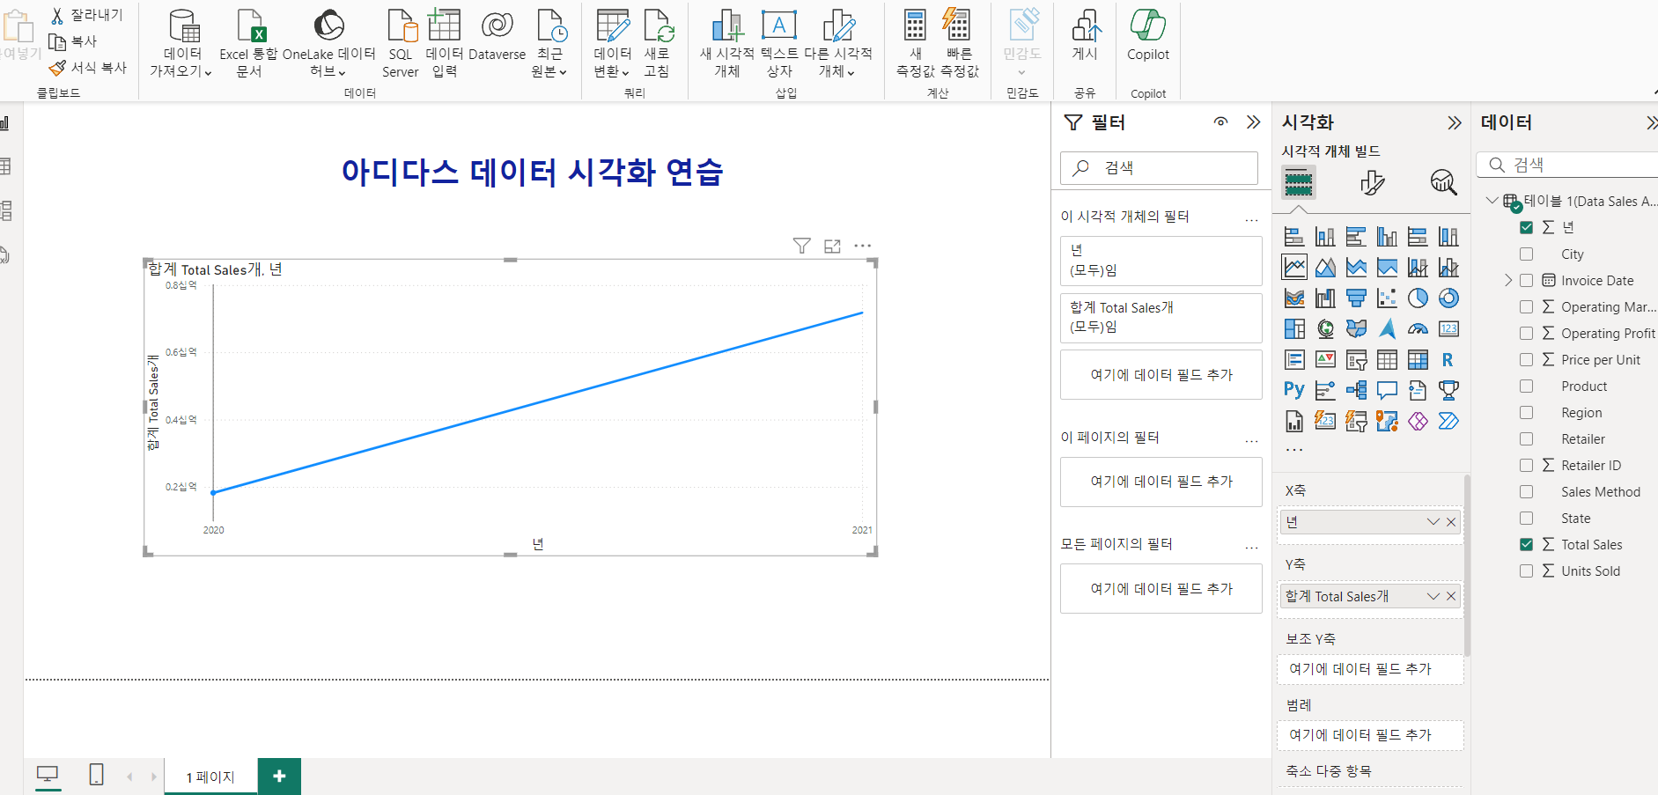
Task: Select the waterfall chart visual
Action: (1325, 298)
